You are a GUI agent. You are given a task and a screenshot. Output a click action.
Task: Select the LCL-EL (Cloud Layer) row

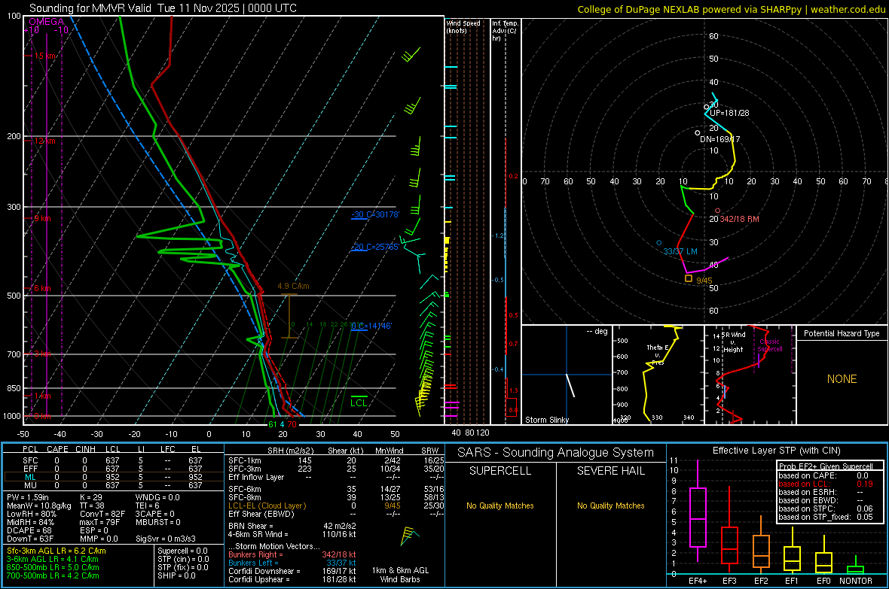point(336,506)
